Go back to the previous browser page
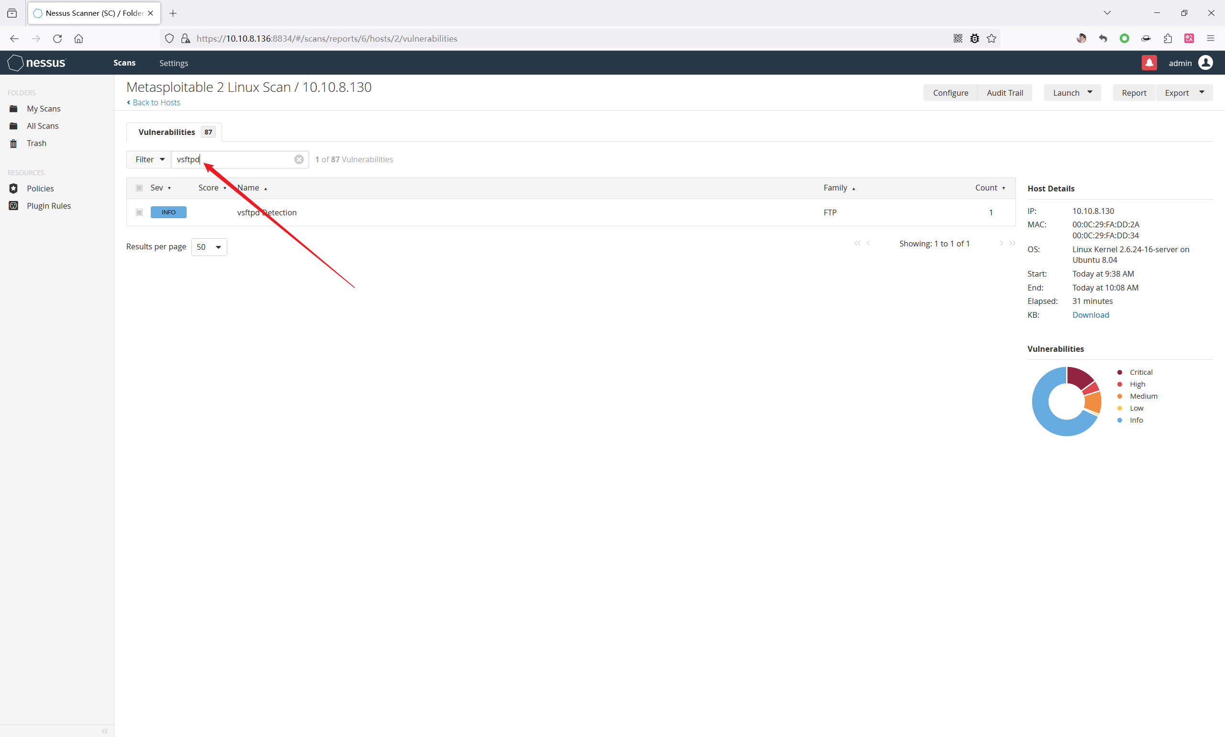 (14, 39)
